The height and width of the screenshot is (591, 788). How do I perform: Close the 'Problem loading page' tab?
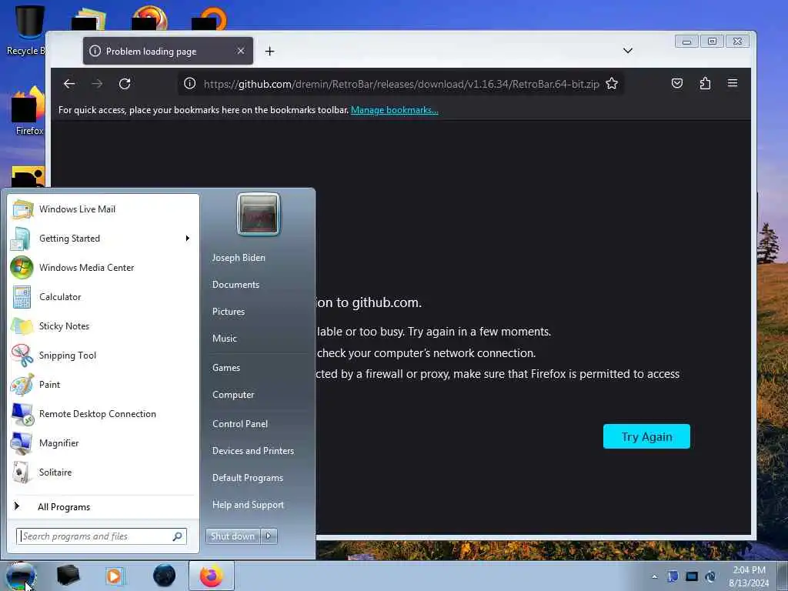[x=241, y=51]
